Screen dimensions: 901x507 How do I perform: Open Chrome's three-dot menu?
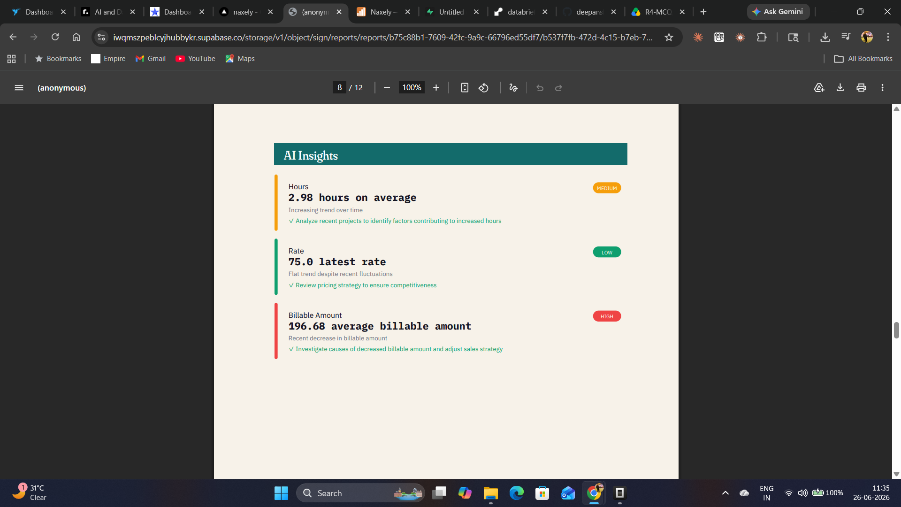click(x=888, y=37)
